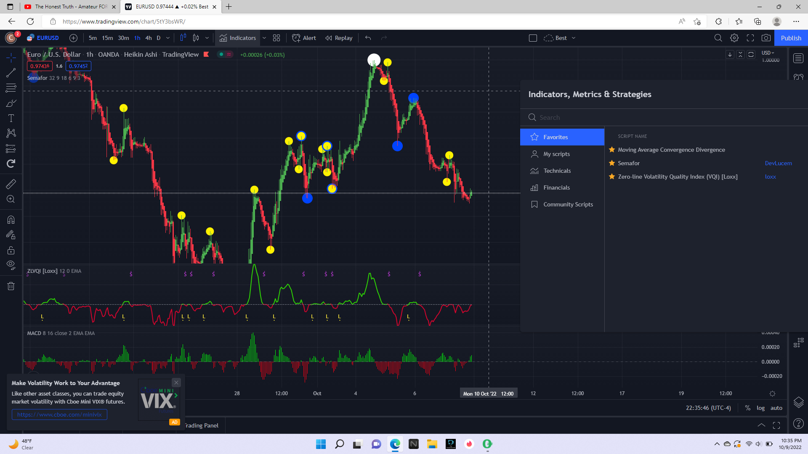Open the layout grid selector icon
This screenshot has width=808, height=454.
[x=276, y=38]
